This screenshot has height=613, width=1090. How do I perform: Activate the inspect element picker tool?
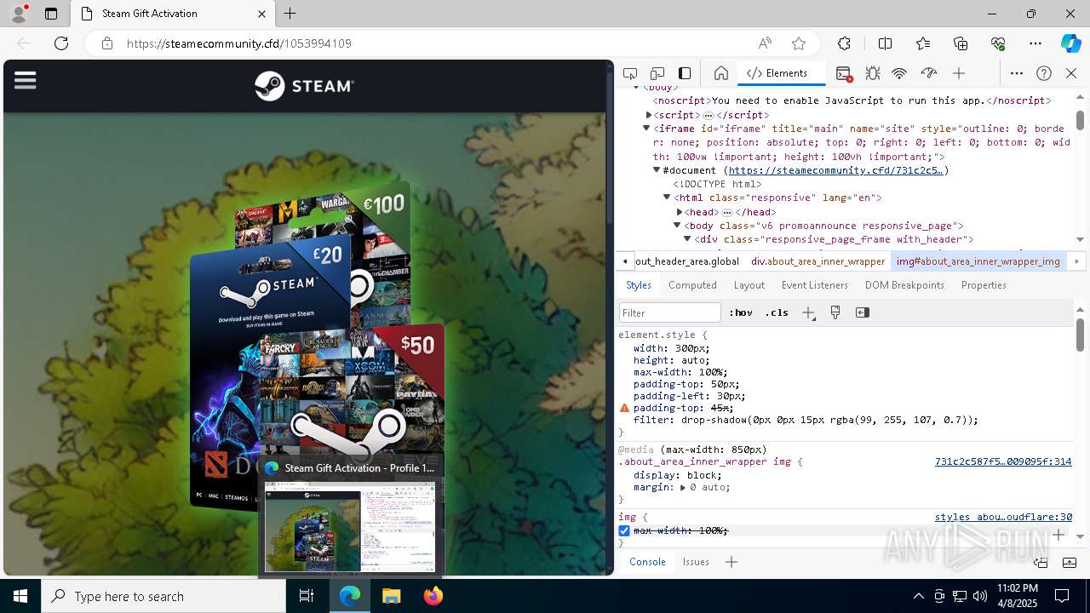point(630,73)
